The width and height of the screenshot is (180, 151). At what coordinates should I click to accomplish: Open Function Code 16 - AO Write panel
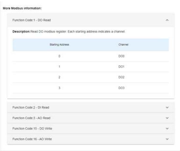91,139
